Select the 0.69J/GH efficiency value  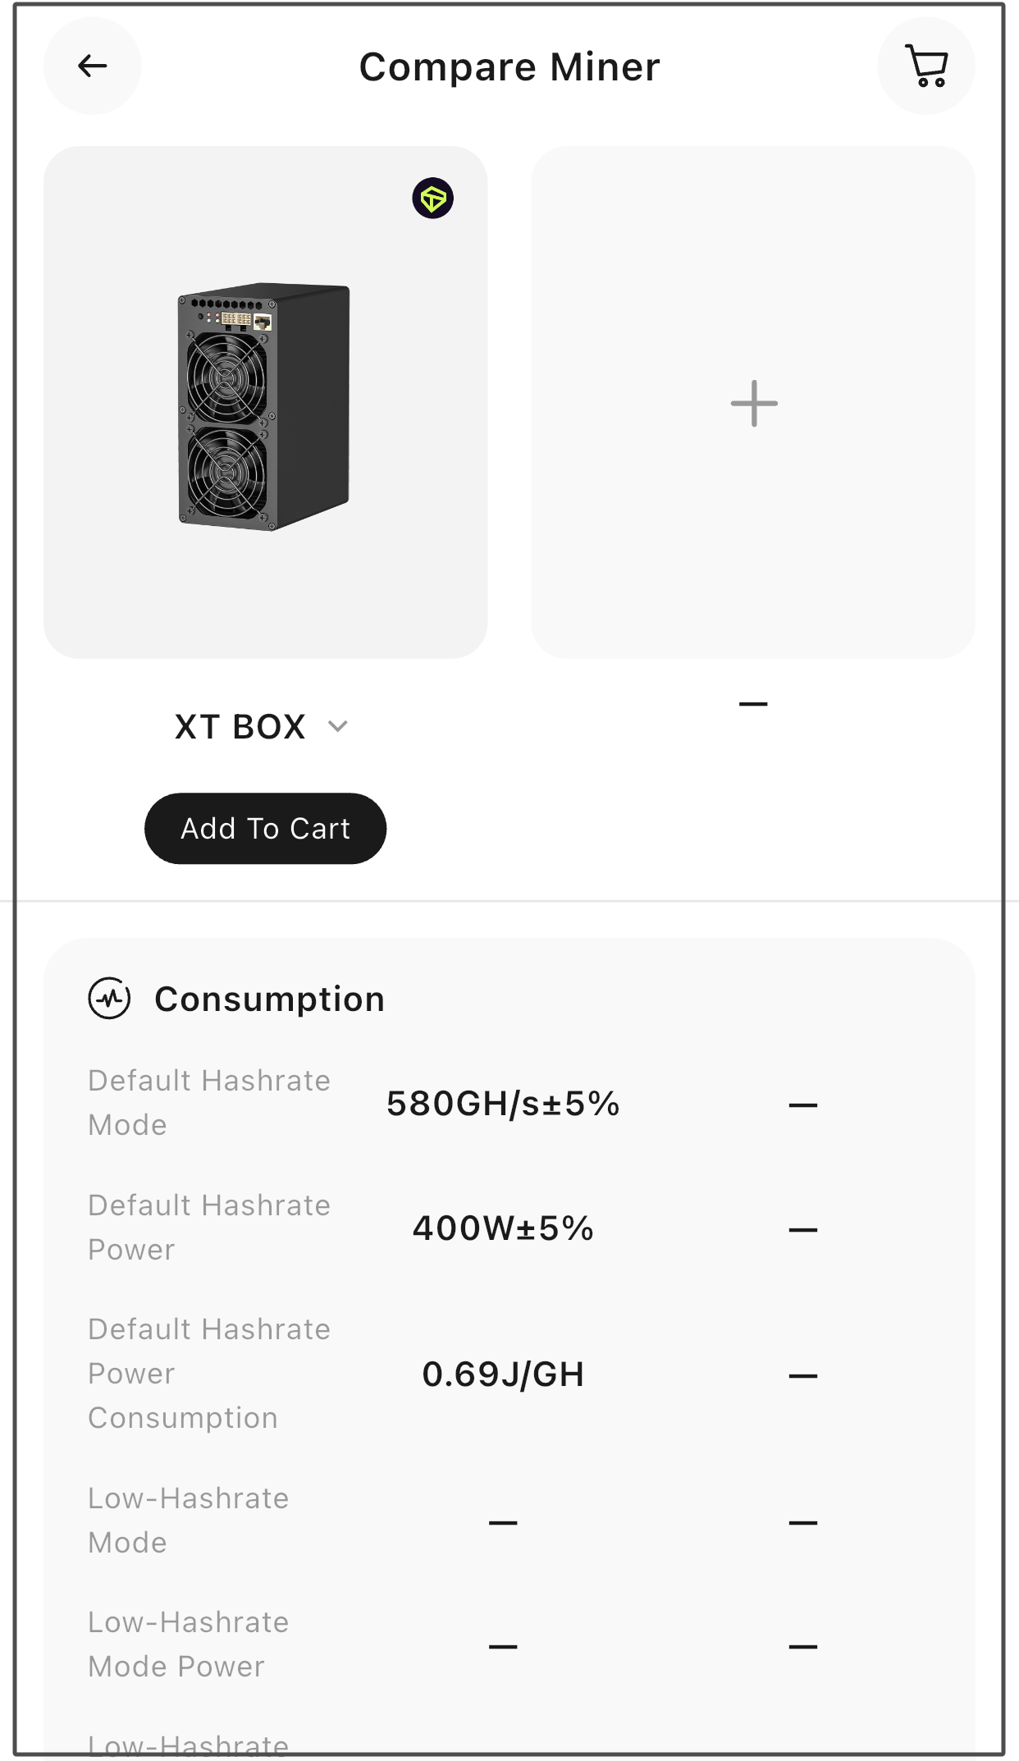(x=502, y=1374)
